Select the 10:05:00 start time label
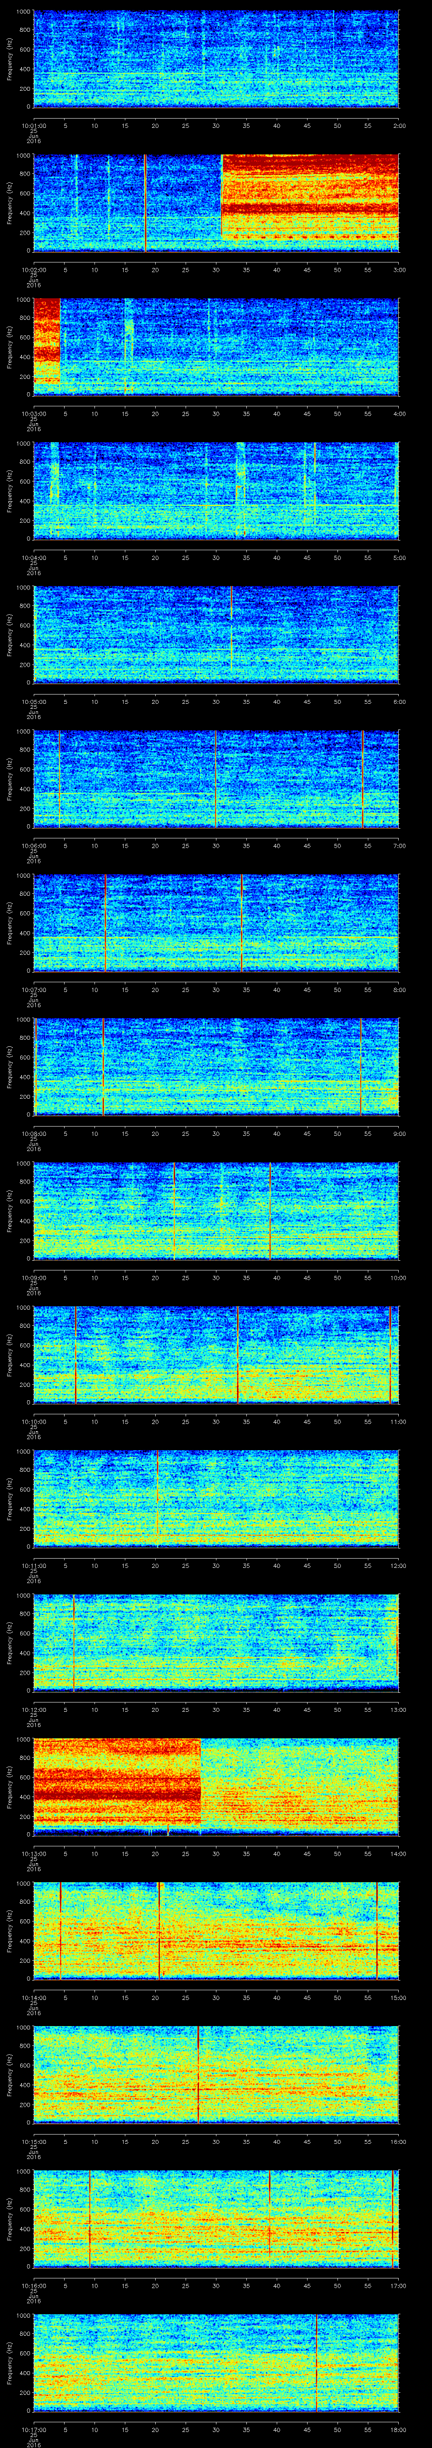The image size is (432, 2448). coord(33,701)
